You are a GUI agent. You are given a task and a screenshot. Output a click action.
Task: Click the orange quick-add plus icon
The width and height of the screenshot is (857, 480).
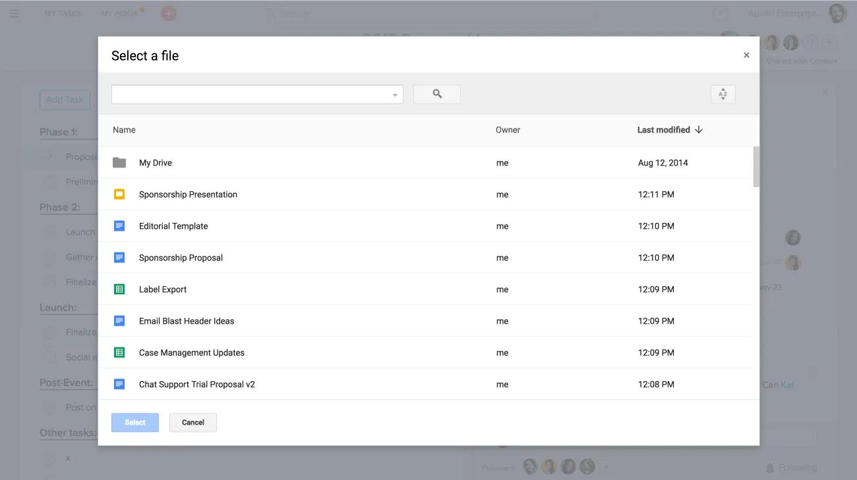(169, 13)
